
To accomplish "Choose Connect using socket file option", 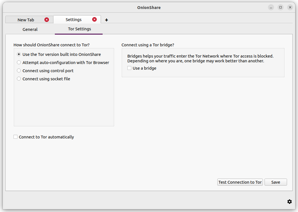I will pos(44,79).
